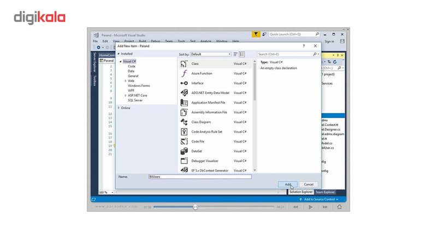This screenshot has width=437, height=239.
Task: Select the SQL Server category
Action: click(135, 100)
